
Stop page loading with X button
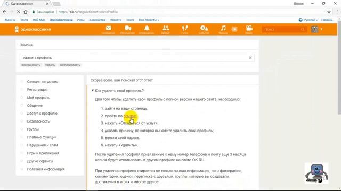pos(19,12)
